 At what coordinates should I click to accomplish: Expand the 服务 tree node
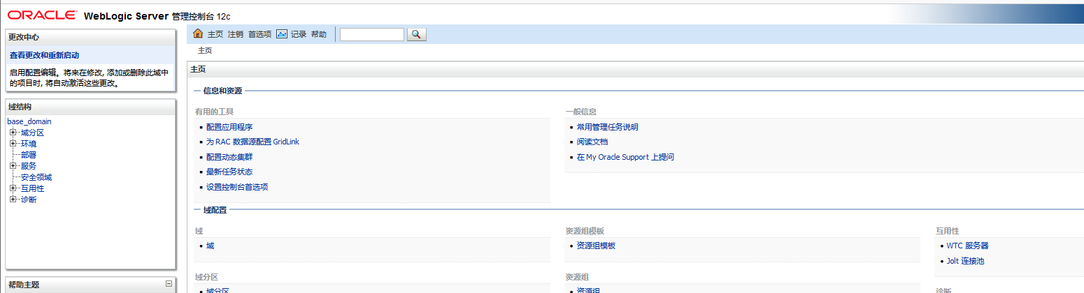(13, 166)
